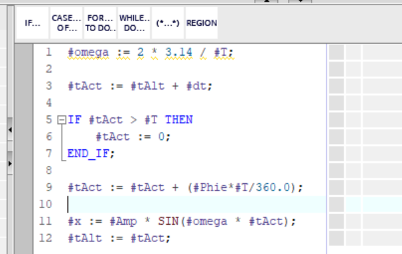Viewport: 402px width, 254px height.
Task: Collapse the IF block at line 5
Action: tap(62, 120)
